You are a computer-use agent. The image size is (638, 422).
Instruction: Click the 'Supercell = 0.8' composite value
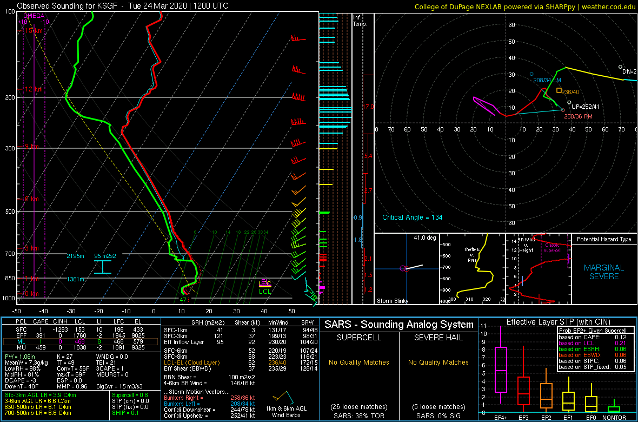pos(130,395)
